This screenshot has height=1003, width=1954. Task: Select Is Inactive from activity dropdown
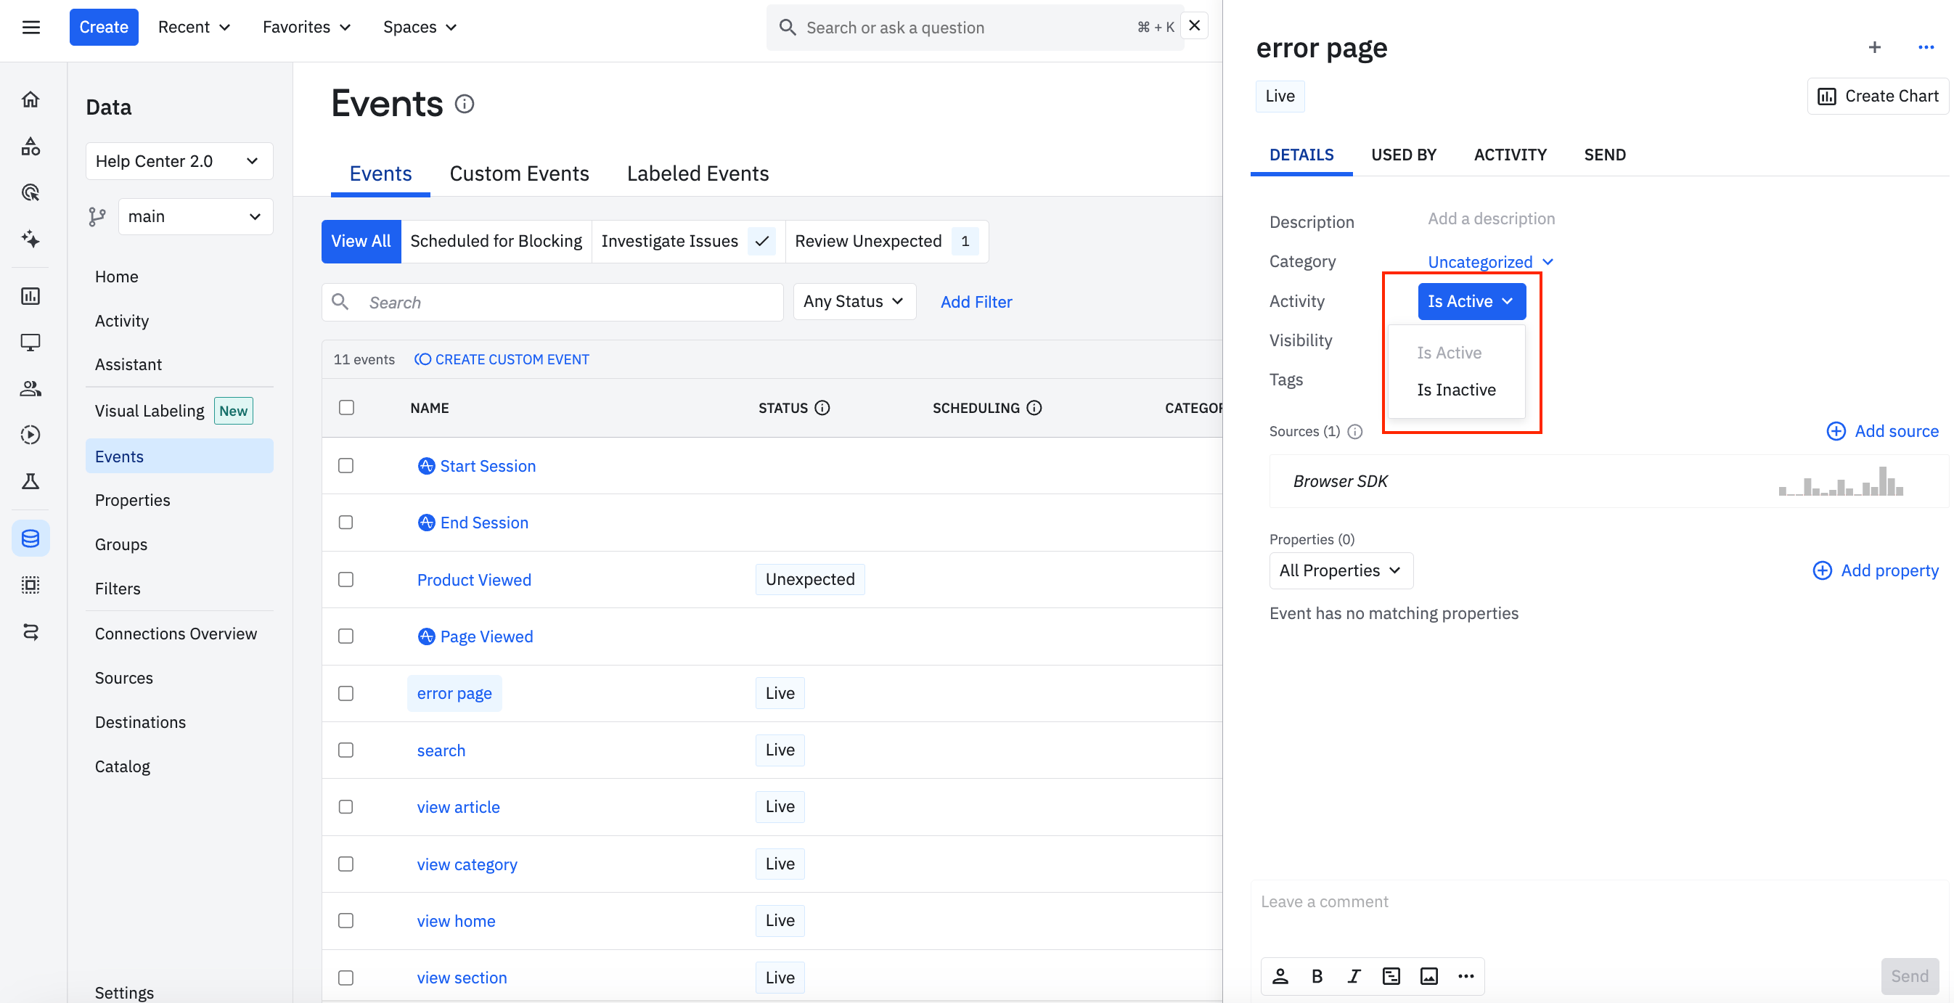click(1455, 389)
